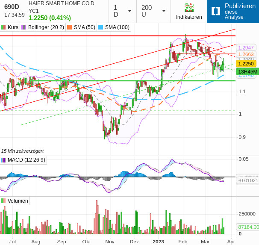Toggle the Kurs legend entry
The height and width of the screenshot is (245, 259).
pos(10,27)
